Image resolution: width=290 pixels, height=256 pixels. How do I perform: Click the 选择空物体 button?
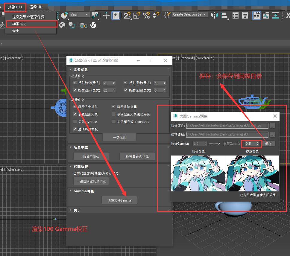tap(91, 156)
